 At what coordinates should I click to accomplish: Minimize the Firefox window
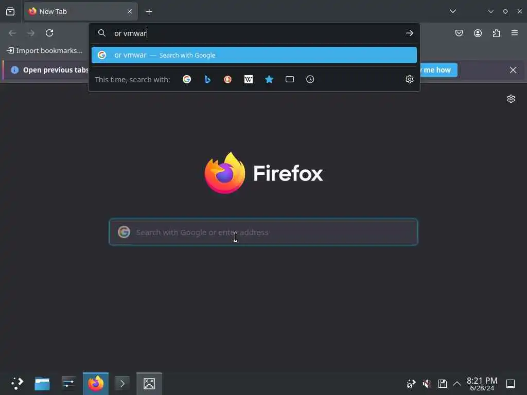pyautogui.click(x=490, y=11)
